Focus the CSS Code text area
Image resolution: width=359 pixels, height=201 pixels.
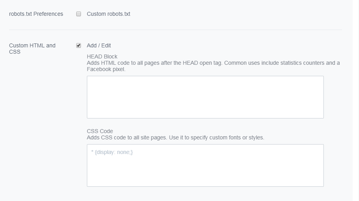(x=205, y=165)
